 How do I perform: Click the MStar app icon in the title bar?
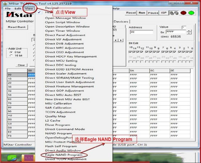click(x=5, y=4)
